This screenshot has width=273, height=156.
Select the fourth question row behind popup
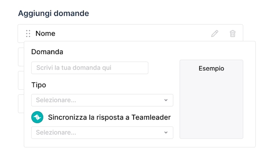[x=21, y=103]
